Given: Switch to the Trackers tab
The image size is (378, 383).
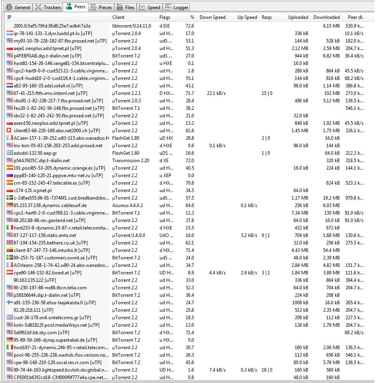Looking at the screenshot, I should pyautogui.click(x=48, y=7).
